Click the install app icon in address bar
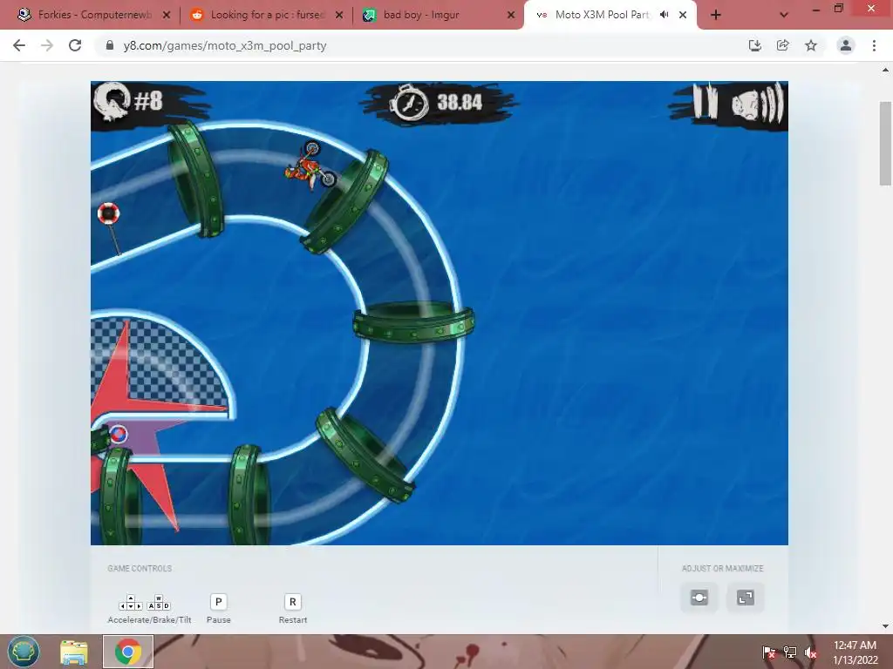 coord(754,45)
